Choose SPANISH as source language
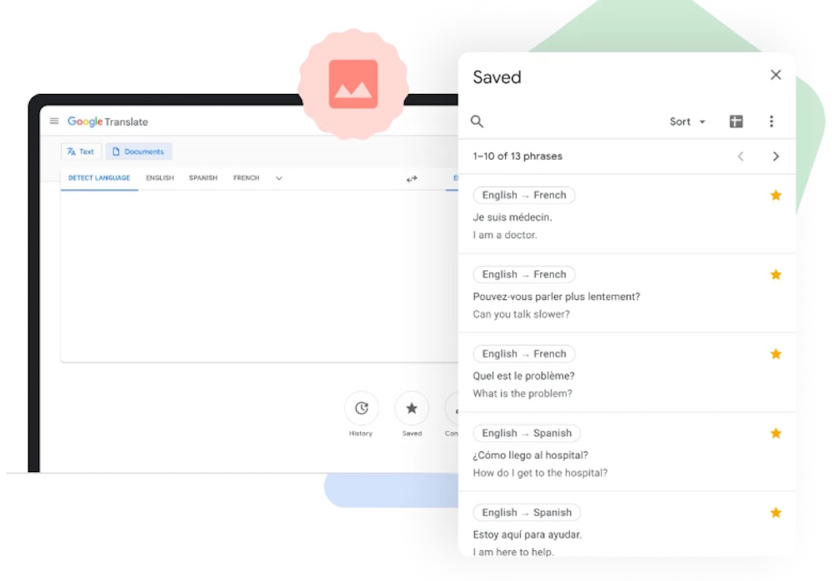Screen dimensions: 832x581 point(203,178)
